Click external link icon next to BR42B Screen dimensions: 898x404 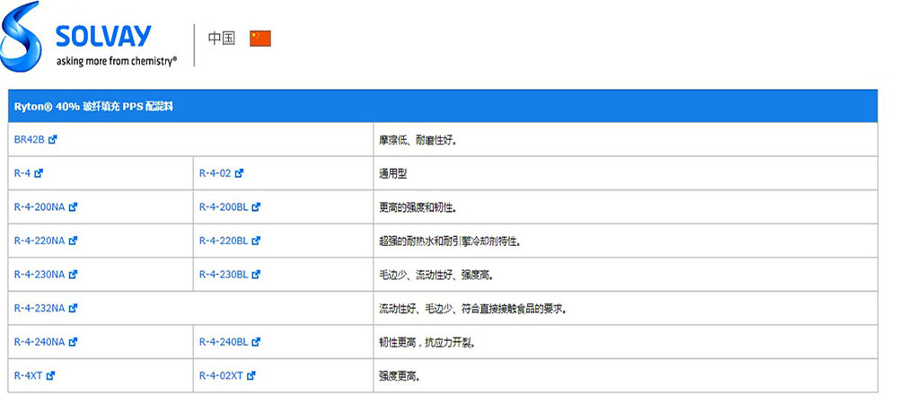(x=53, y=140)
